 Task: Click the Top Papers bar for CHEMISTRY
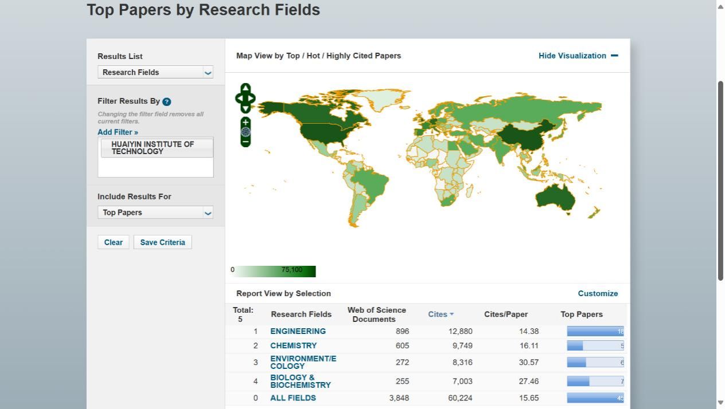tap(595, 346)
